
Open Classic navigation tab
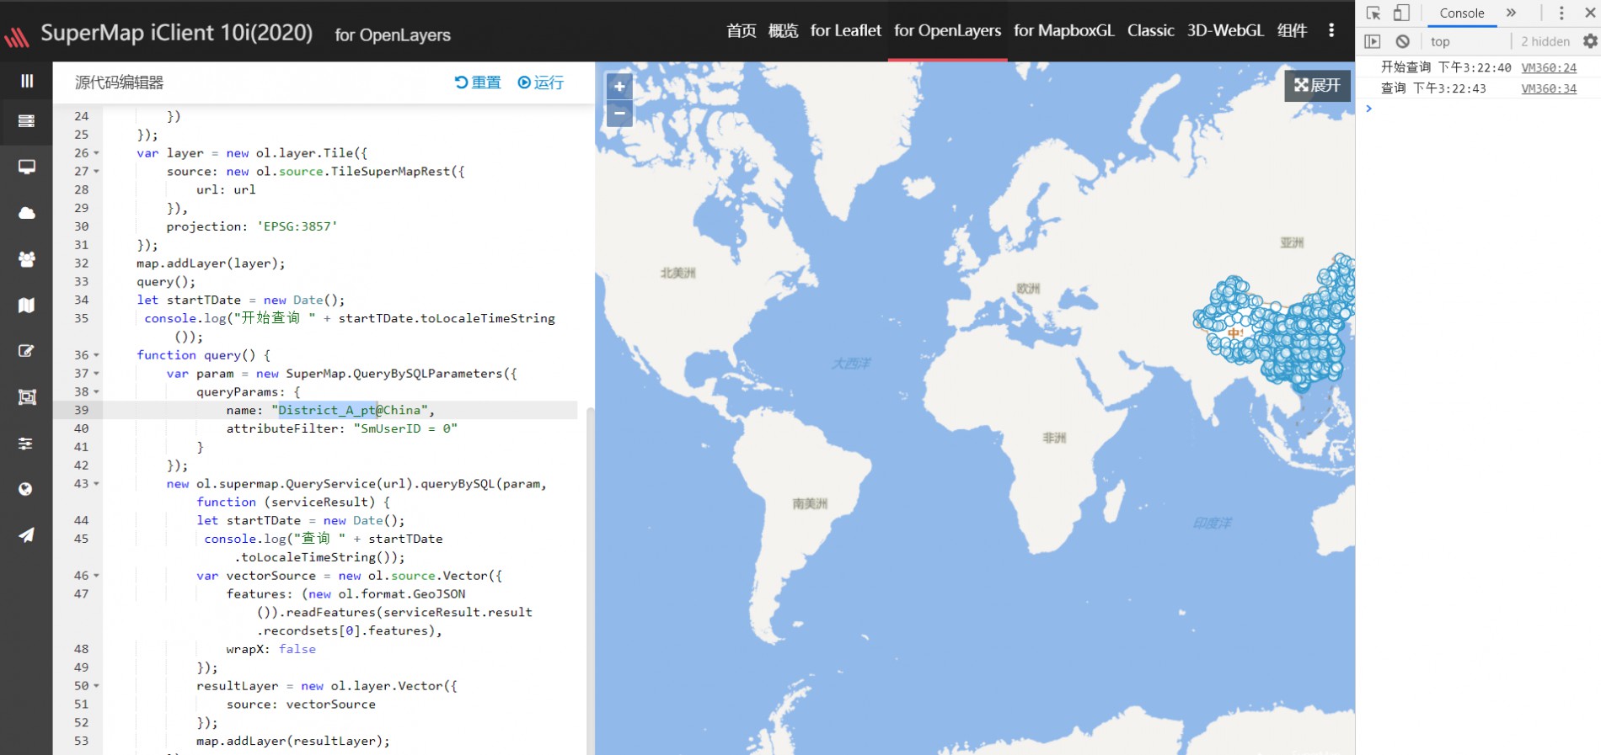1151,30
